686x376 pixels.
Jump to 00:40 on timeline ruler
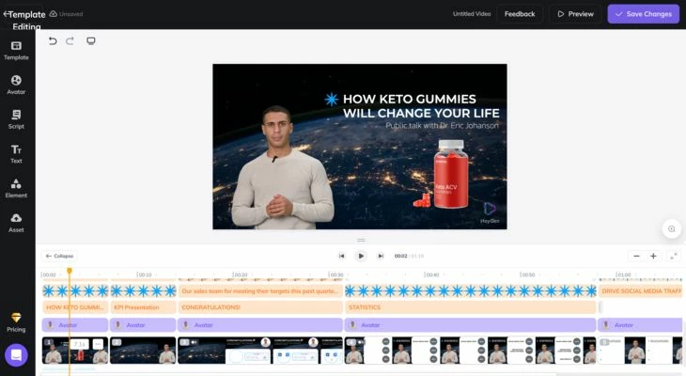pyautogui.click(x=431, y=274)
